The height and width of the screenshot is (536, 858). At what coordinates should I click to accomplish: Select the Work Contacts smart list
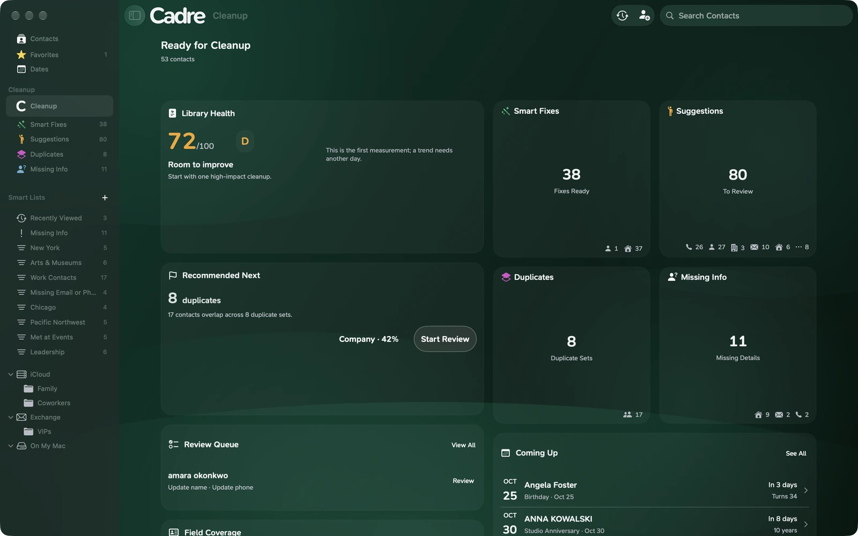[x=60, y=278]
